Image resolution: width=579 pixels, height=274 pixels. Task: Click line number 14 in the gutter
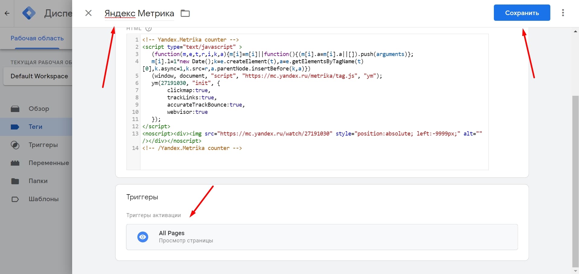(x=135, y=148)
